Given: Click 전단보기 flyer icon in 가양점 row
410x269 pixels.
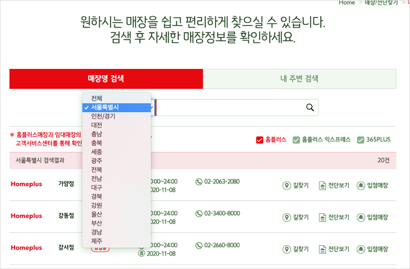Looking at the screenshot, I should [x=322, y=186].
